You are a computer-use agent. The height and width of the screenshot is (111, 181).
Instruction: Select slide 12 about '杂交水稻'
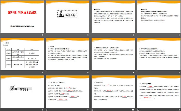159,91
